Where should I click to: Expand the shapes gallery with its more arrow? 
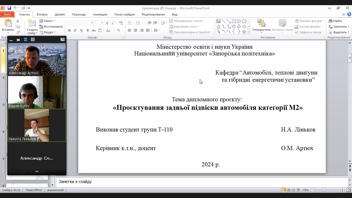point(249,32)
